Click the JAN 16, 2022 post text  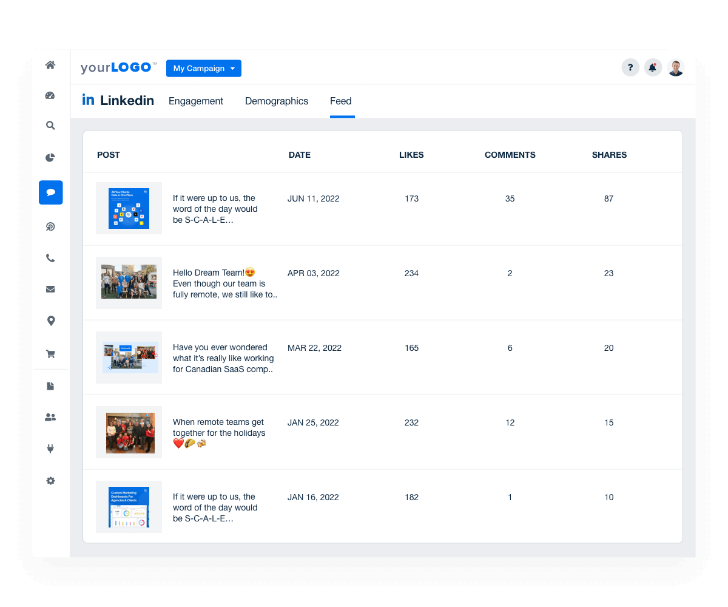click(215, 507)
